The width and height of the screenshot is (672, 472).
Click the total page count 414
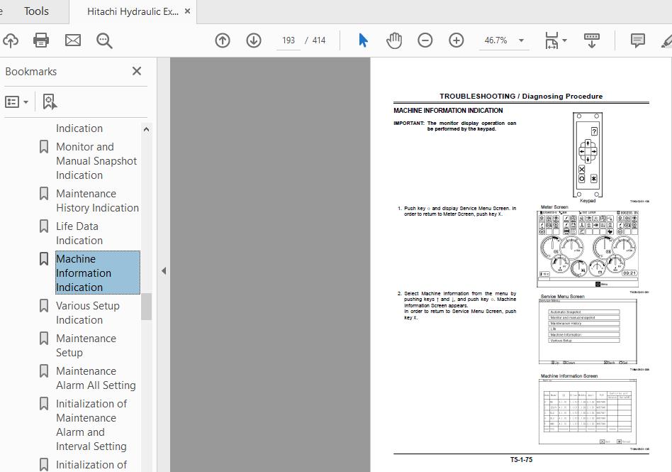pyautogui.click(x=319, y=40)
